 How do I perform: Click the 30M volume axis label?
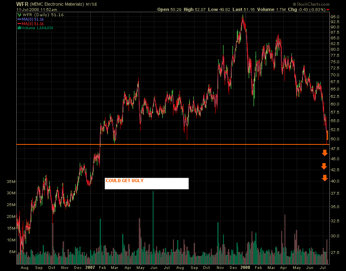11,193
